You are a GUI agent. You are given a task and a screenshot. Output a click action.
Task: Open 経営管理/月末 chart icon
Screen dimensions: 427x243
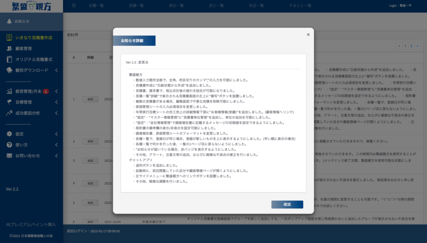point(9,91)
